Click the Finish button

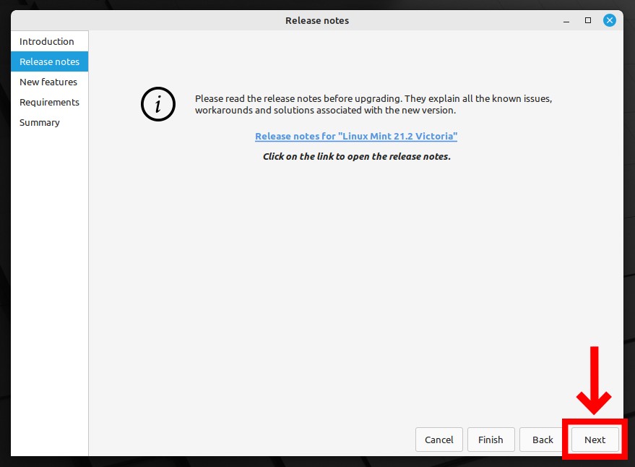coord(491,440)
